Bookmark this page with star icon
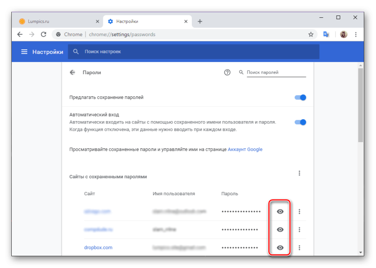 click(311, 34)
